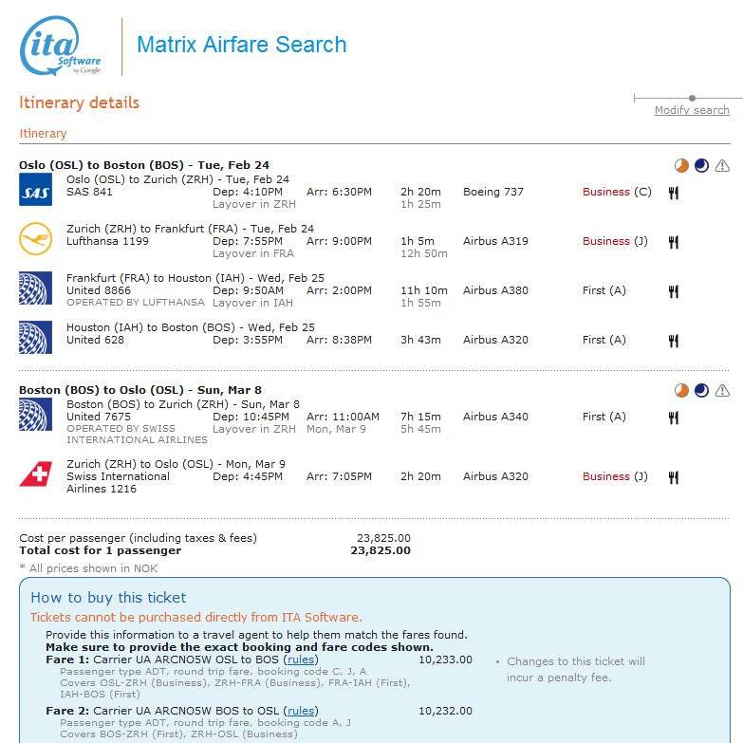The image size is (743, 743).
Task: Click the meal icon for Swiss flight 1216
Action: pos(674,477)
